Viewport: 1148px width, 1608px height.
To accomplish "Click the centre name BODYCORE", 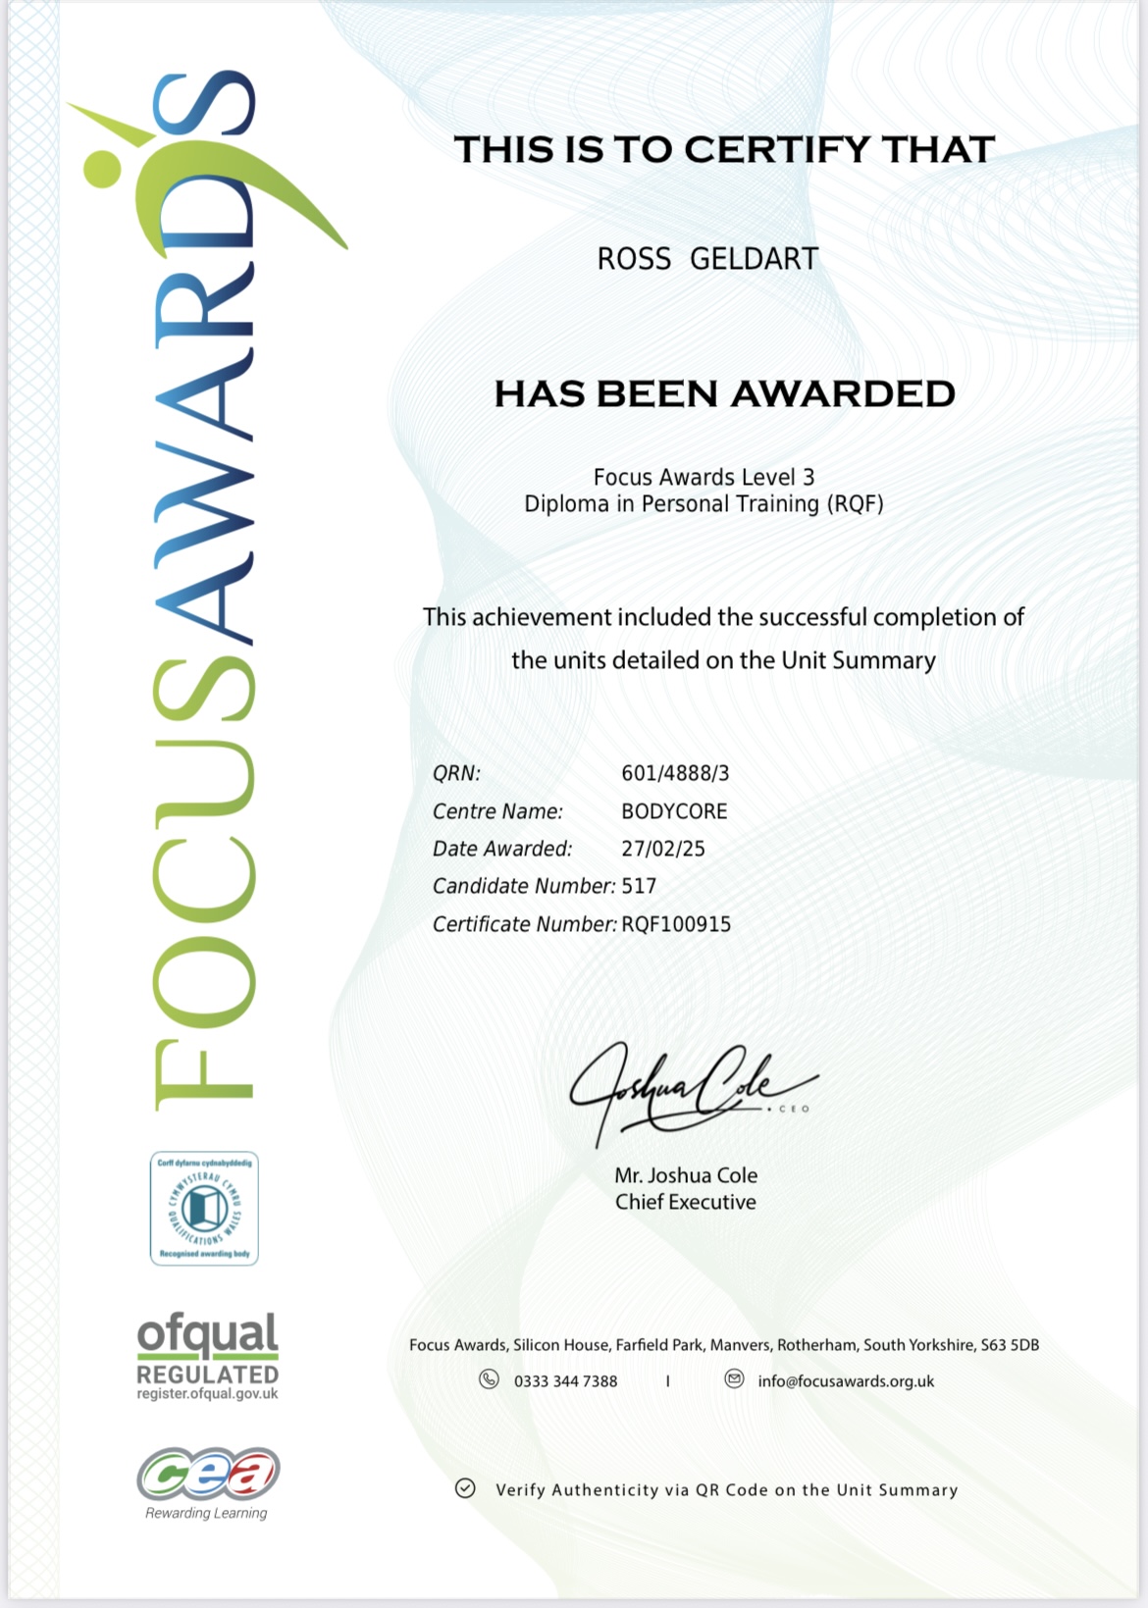I will (x=674, y=811).
